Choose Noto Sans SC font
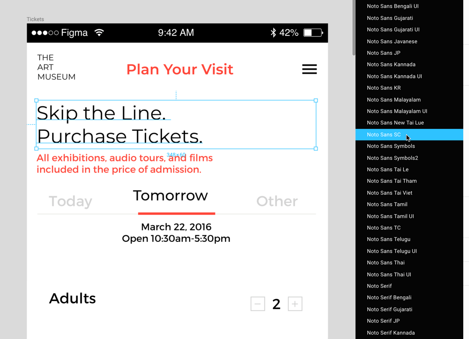469x339 pixels. (x=384, y=135)
